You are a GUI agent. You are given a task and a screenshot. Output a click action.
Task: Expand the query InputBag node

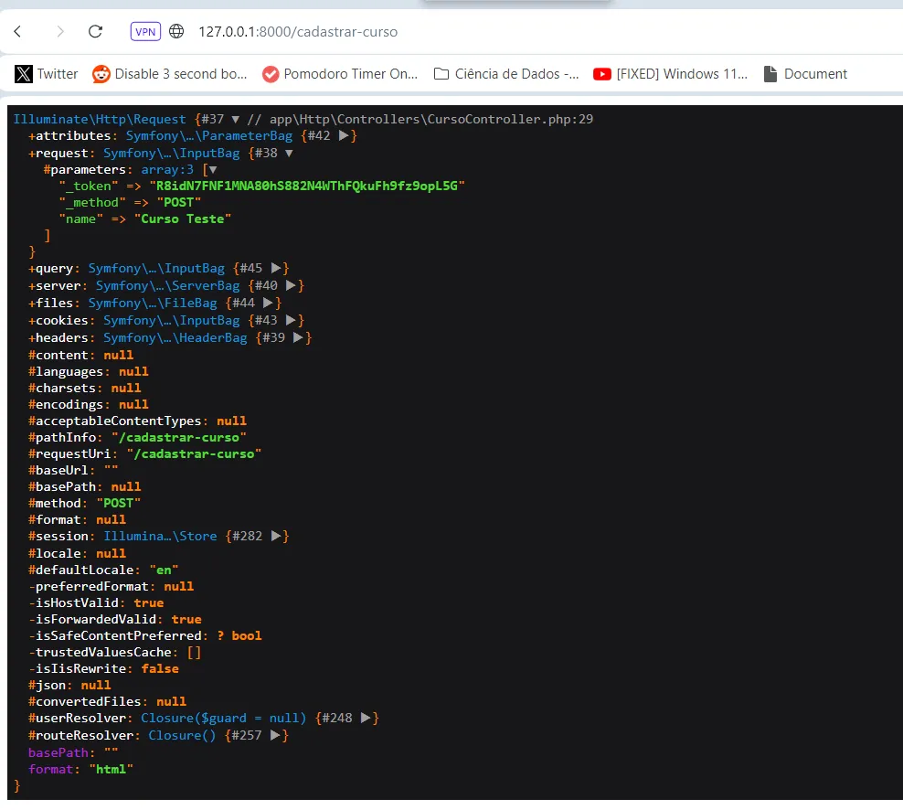(x=277, y=269)
